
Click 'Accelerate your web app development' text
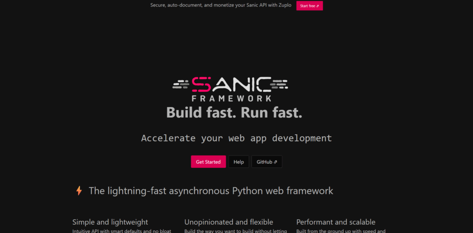tap(236, 138)
